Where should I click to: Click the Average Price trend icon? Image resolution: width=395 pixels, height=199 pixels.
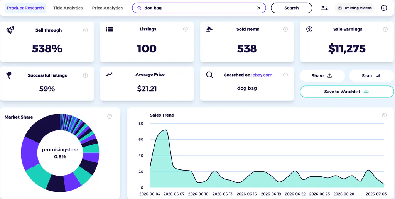pyautogui.click(x=109, y=74)
